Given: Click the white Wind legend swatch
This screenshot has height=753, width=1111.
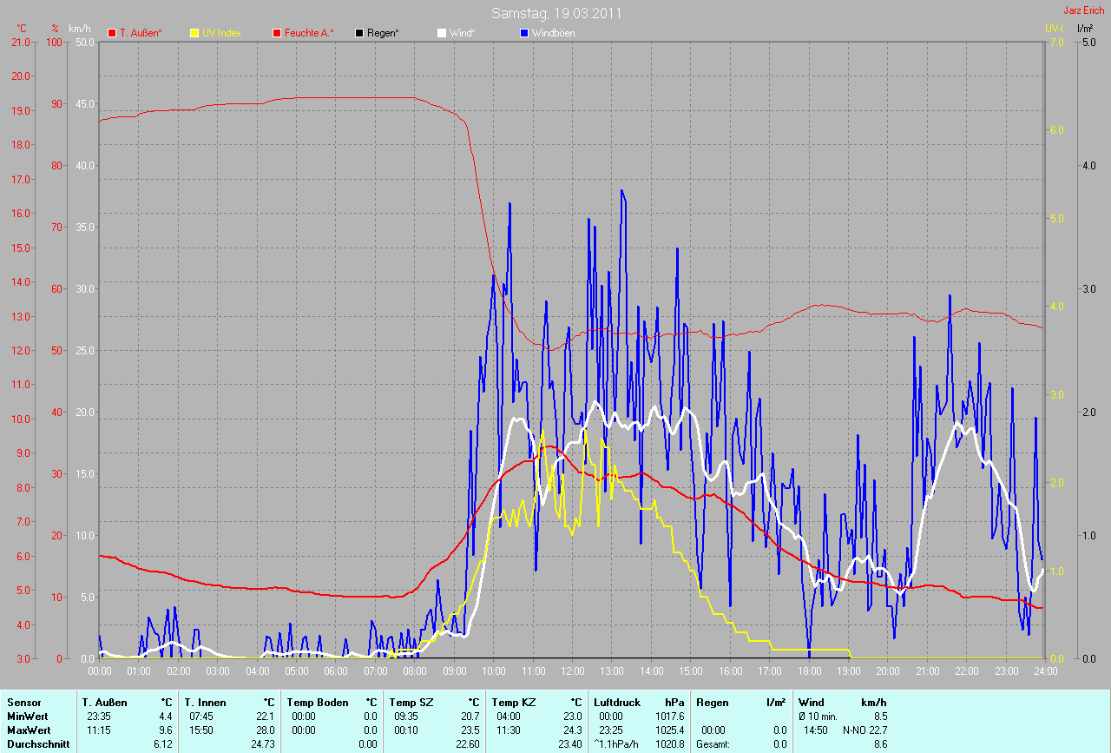Looking at the screenshot, I should click(x=442, y=33).
